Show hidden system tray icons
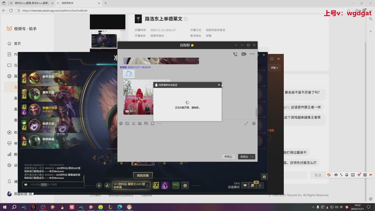The height and width of the screenshot is (211, 375). tap(313, 207)
